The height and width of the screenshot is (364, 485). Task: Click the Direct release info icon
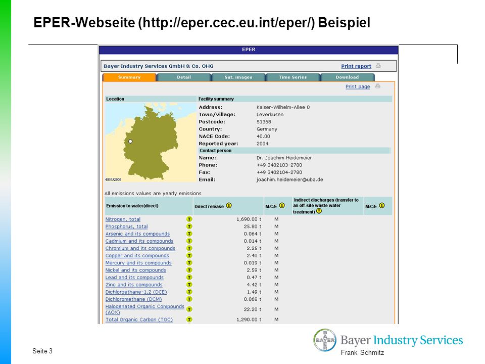coord(228,205)
